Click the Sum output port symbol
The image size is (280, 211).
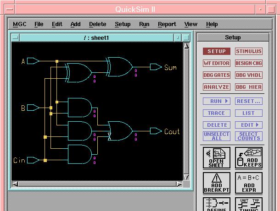(x=156, y=67)
